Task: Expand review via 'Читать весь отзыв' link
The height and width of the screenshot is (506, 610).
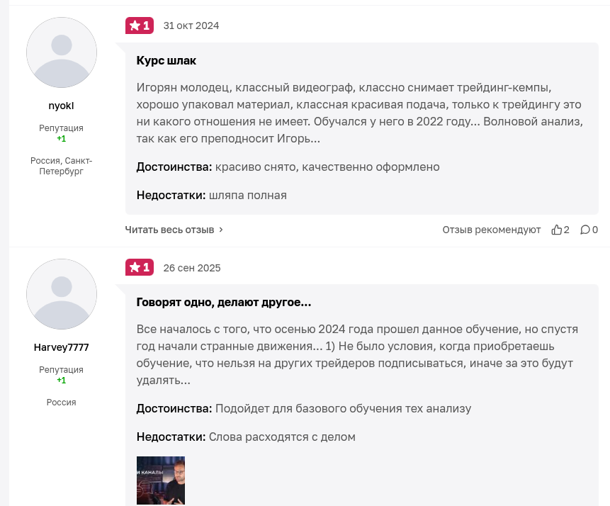Action: pyautogui.click(x=169, y=230)
